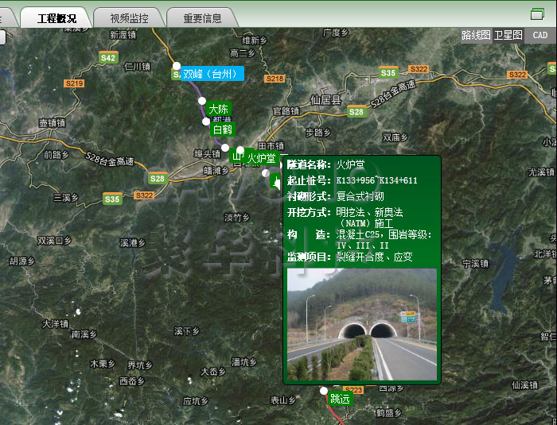Click the S219 road shield on the map
The height and width of the screenshot is (425, 557).
coord(74,83)
